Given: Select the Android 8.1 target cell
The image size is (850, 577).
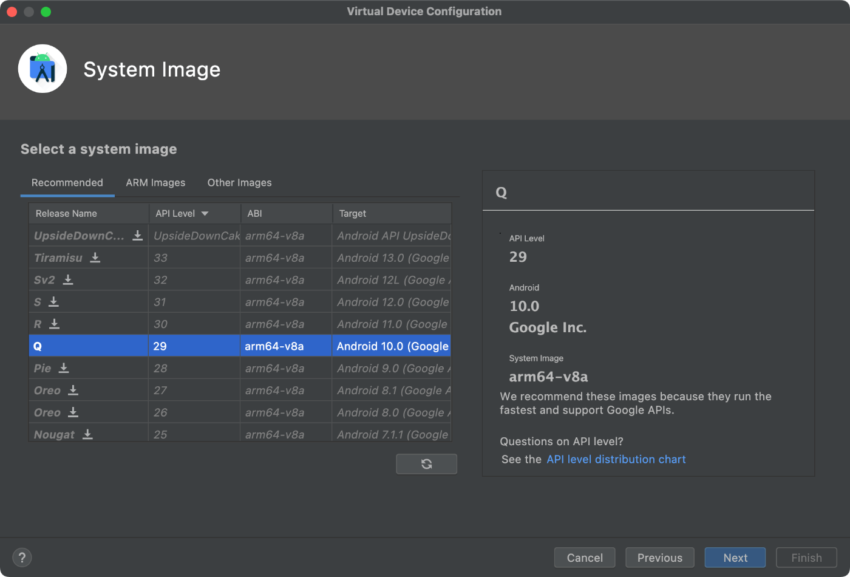Looking at the screenshot, I should 392,390.
